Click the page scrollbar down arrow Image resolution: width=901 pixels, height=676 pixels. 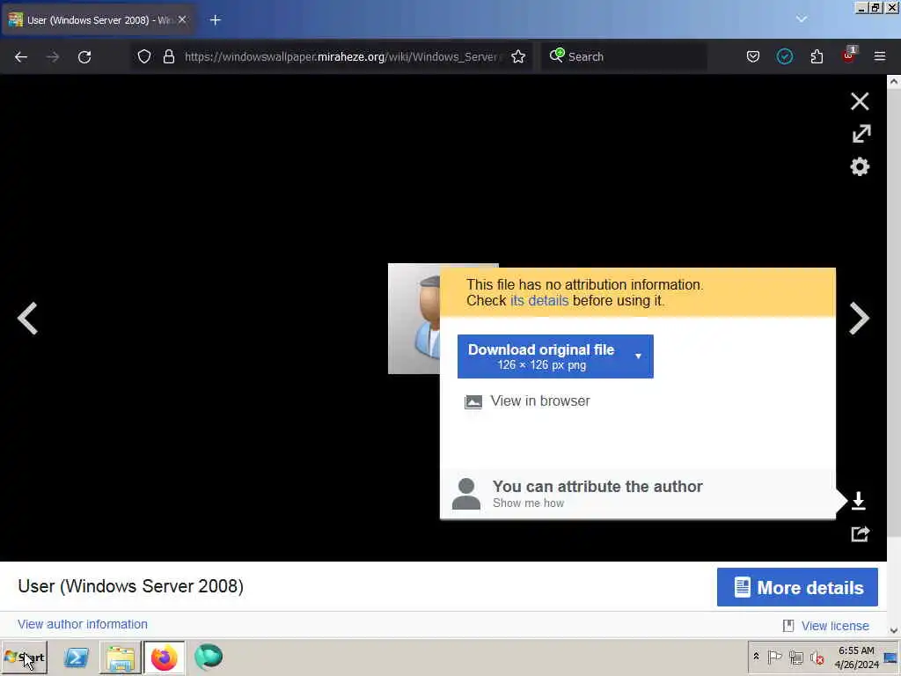tap(894, 630)
